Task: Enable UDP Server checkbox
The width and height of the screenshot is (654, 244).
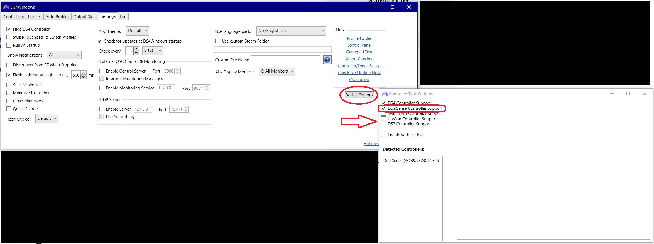Action: pyautogui.click(x=102, y=109)
